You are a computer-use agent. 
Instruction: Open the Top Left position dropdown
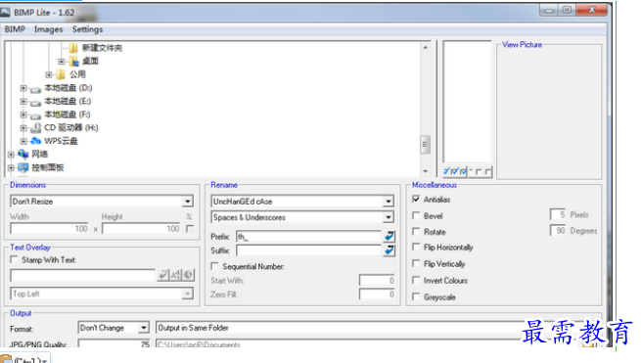[x=187, y=294]
